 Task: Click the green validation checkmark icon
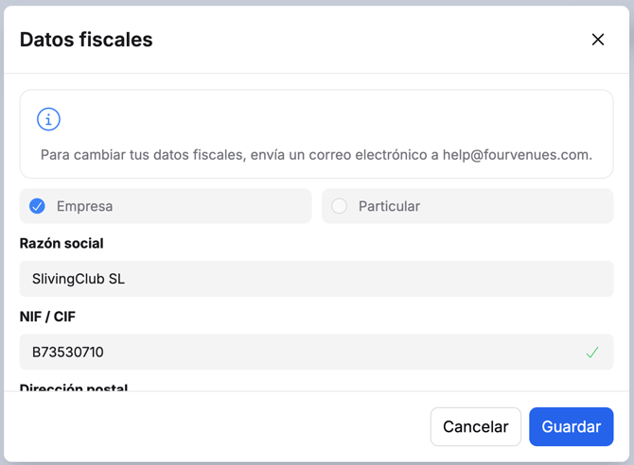592,353
